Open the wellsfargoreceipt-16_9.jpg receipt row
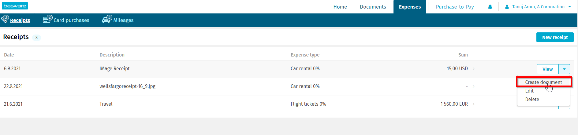This screenshot has height=135, width=578. click(x=127, y=86)
